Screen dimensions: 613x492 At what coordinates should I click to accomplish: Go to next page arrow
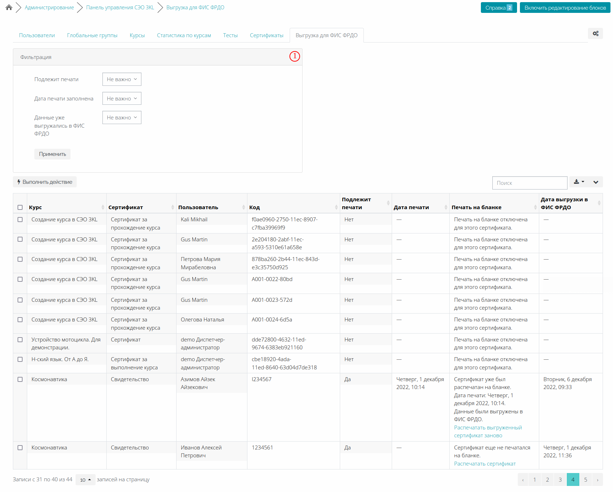coord(598,480)
